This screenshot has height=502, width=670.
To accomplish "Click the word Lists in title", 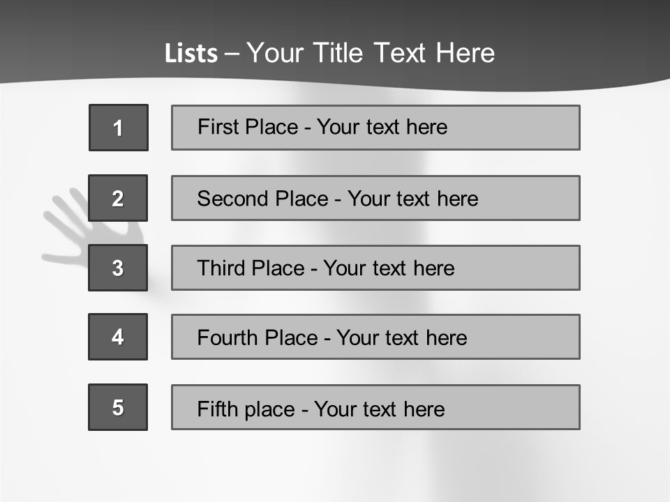I will (191, 54).
